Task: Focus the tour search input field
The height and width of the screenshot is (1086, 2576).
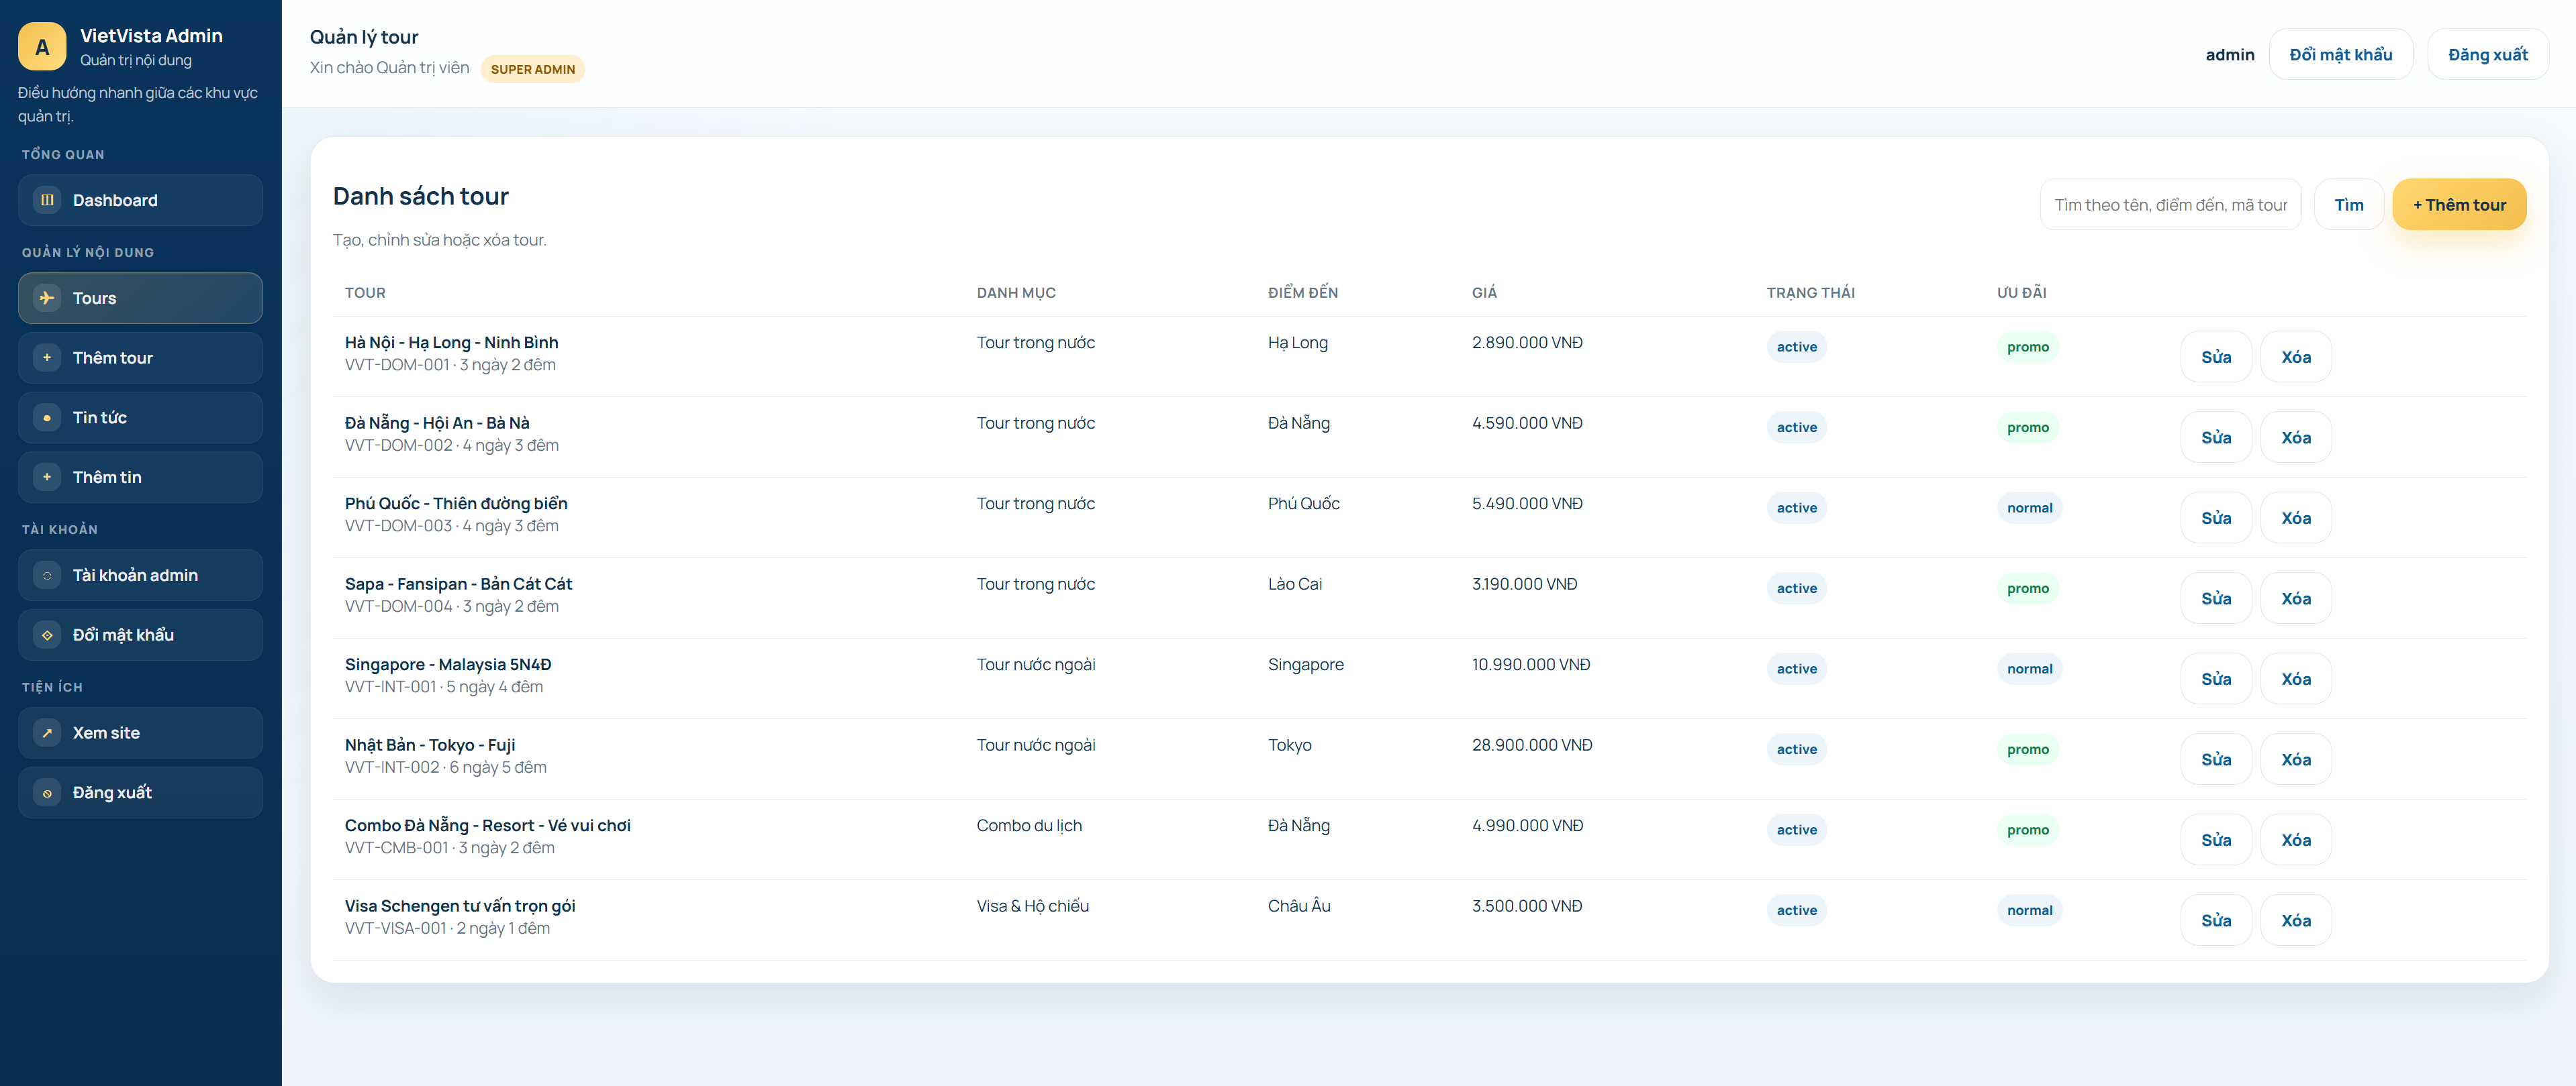Action: pyautogui.click(x=2170, y=205)
